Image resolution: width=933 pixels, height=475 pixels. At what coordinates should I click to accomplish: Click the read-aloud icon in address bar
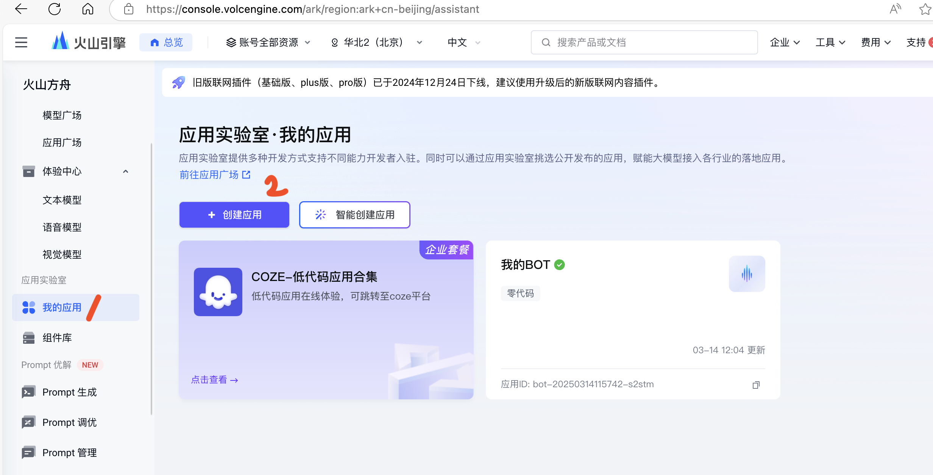[895, 9]
